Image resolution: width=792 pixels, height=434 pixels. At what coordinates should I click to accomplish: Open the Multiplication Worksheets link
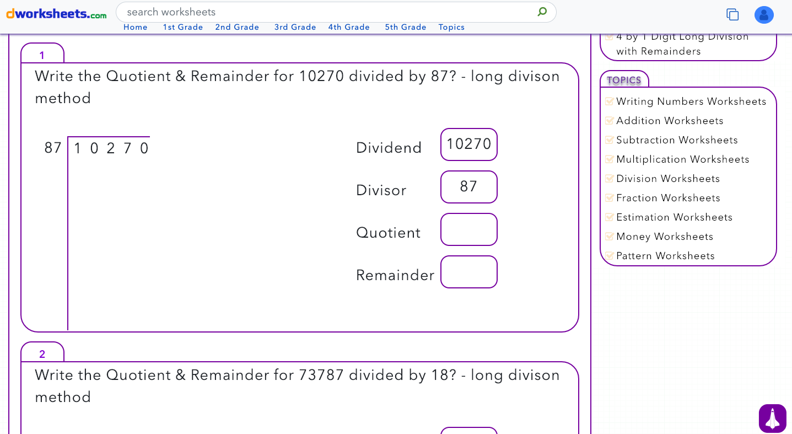682,159
